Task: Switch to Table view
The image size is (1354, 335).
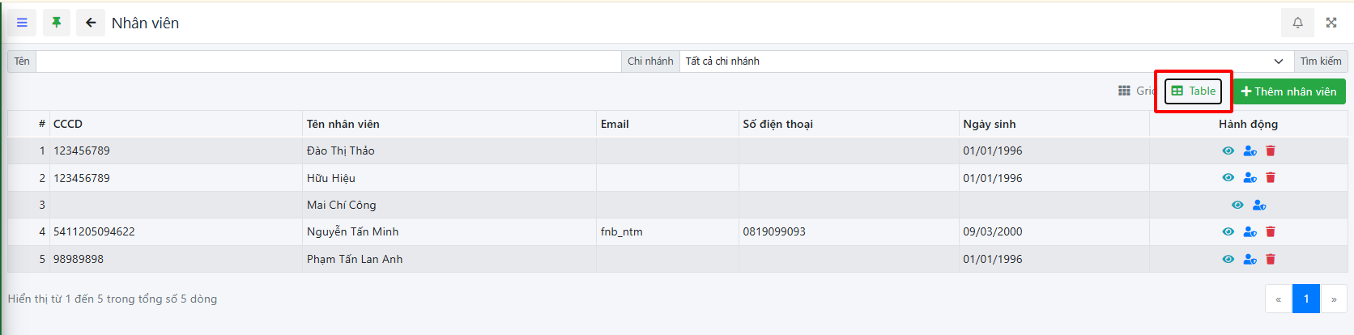Action: click(1194, 91)
